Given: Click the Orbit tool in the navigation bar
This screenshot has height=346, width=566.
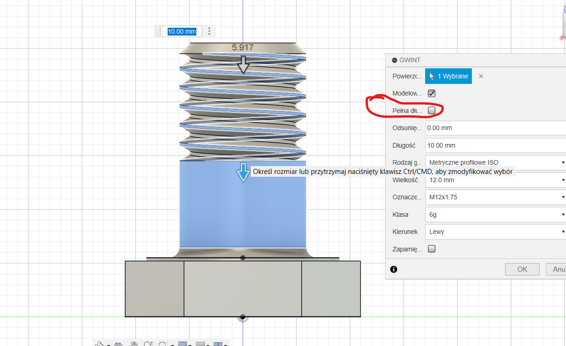Looking at the screenshot, I should (100, 344).
